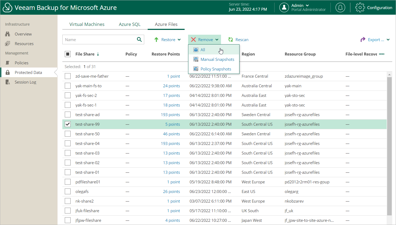Toggle the select-all header checkbox
This screenshot has height=225, width=396.
68,54
